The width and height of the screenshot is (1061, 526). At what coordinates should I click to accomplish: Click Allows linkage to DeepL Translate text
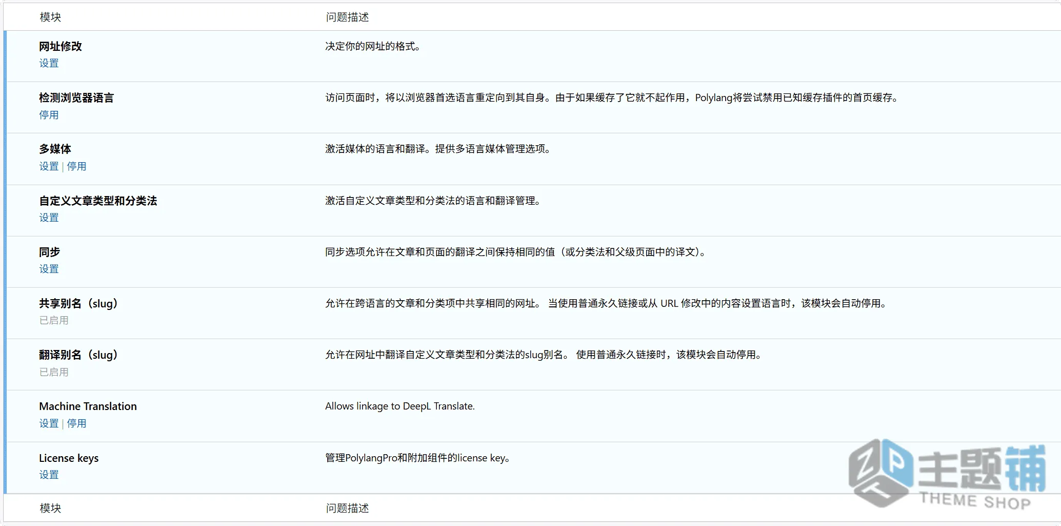[x=400, y=406]
